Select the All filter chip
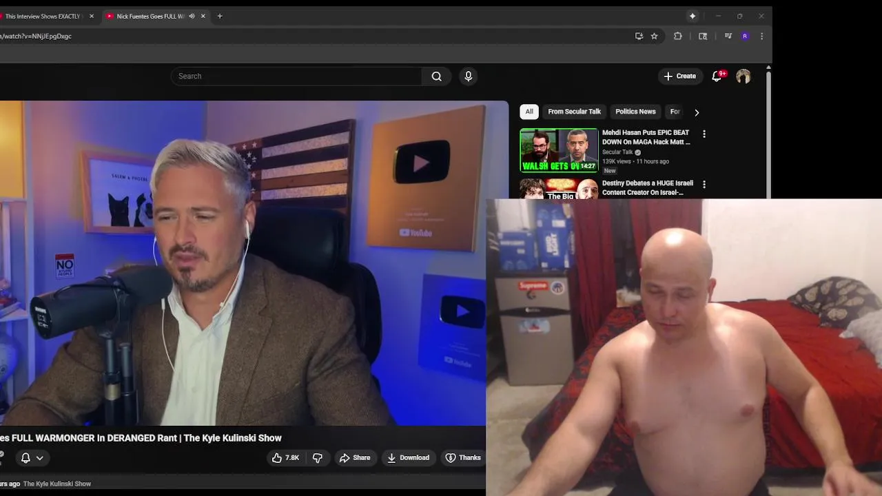Screen dimensions: 882x496 pyautogui.click(x=529, y=112)
